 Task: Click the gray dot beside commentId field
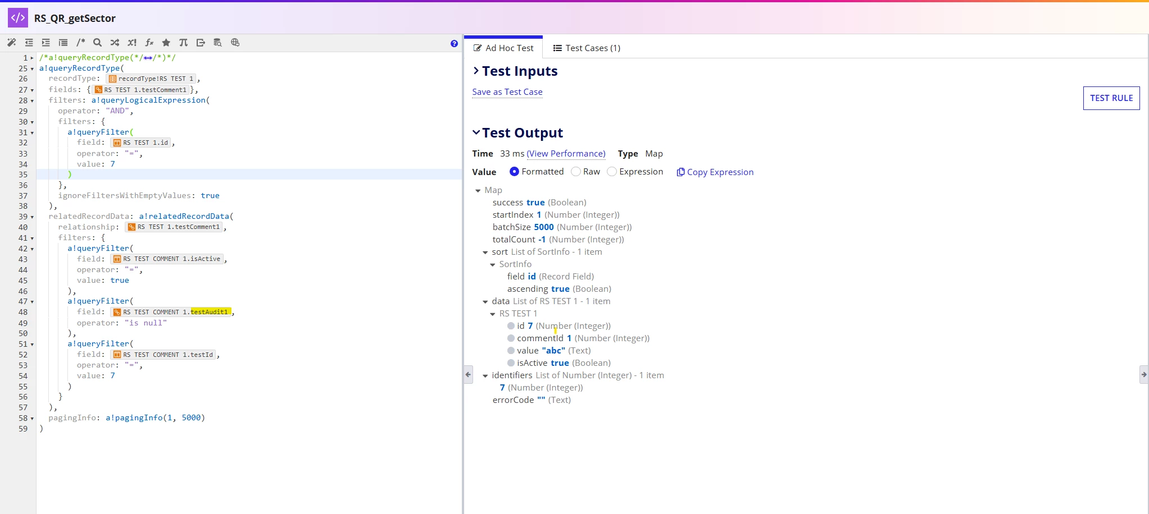click(511, 338)
